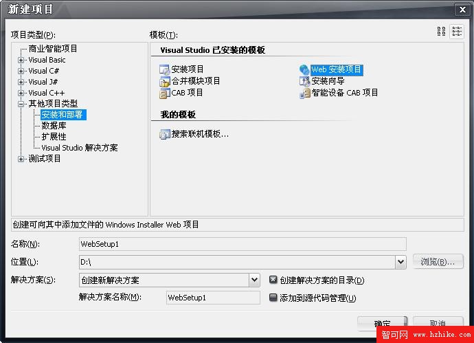Select the Visual C++ tree label

pyautogui.click(x=46, y=93)
